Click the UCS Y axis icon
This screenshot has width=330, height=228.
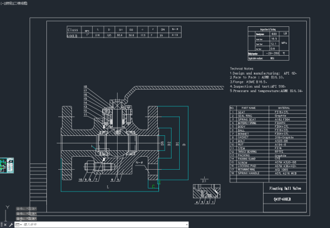[x=8, y=207]
